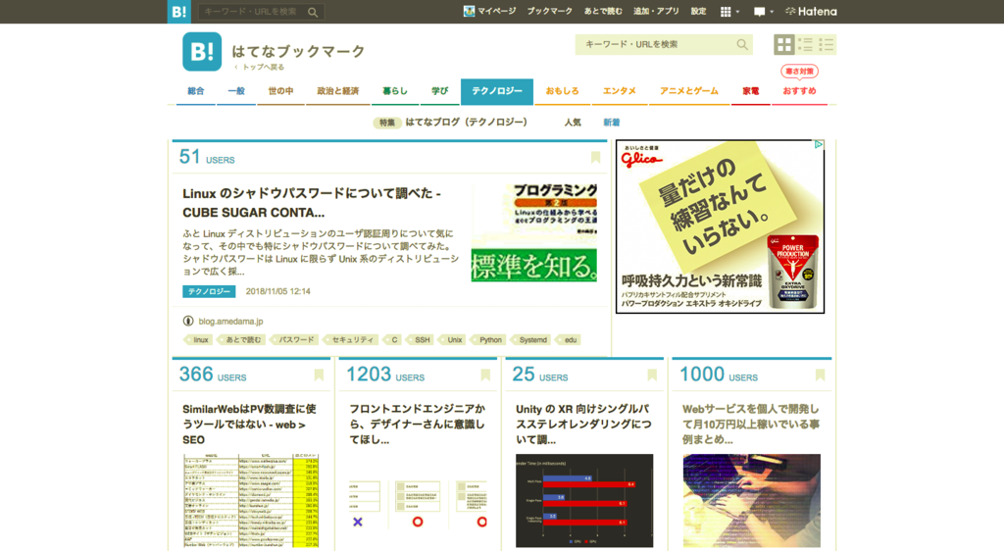Open ブックマーク in top bar

click(x=549, y=11)
